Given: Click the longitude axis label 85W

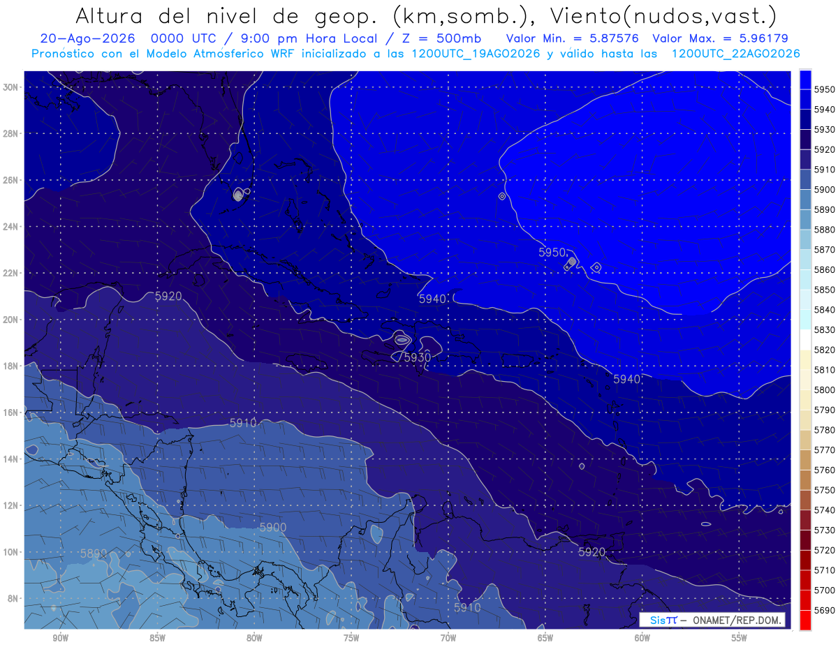Looking at the screenshot, I should click(x=157, y=637).
